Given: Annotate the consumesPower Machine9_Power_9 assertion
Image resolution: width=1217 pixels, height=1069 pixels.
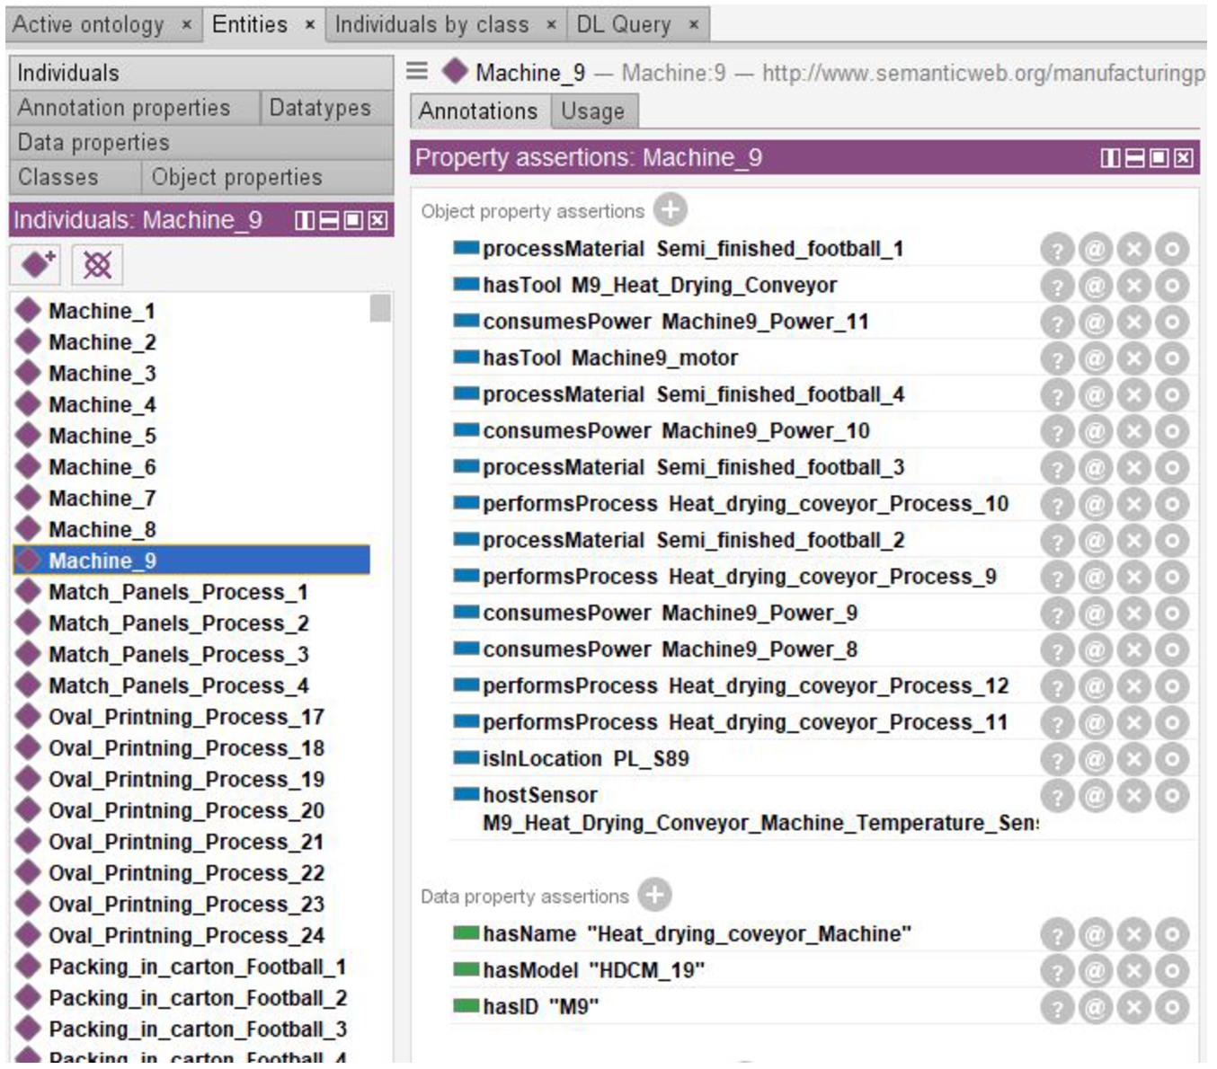Looking at the screenshot, I should pyautogui.click(x=1095, y=614).
